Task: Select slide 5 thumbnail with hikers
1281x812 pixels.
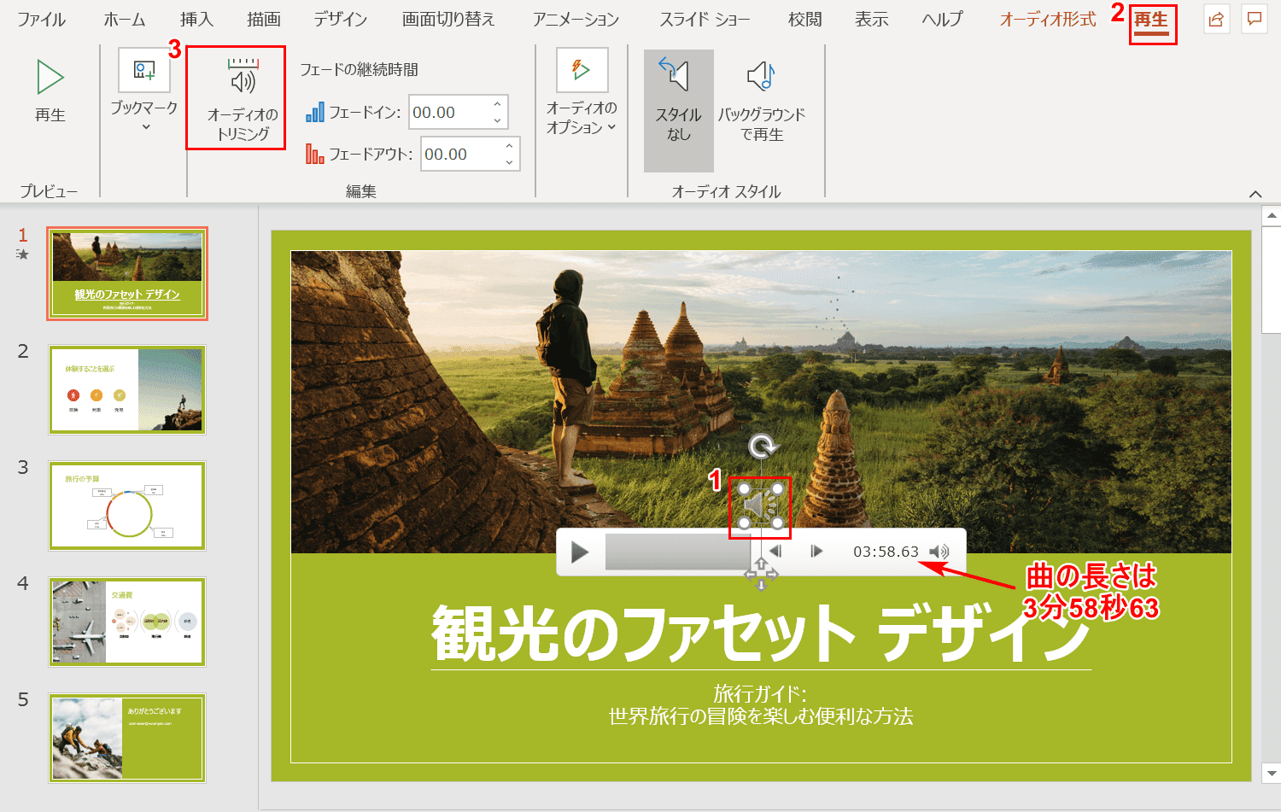Action: pyautogui.click(x=127, y=738)
